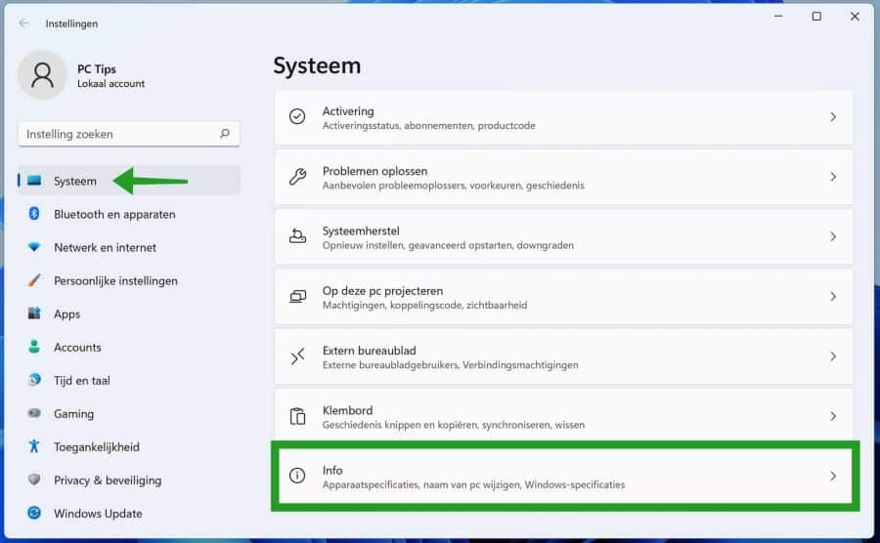Click the Accounts person icon

click(34, 347)
